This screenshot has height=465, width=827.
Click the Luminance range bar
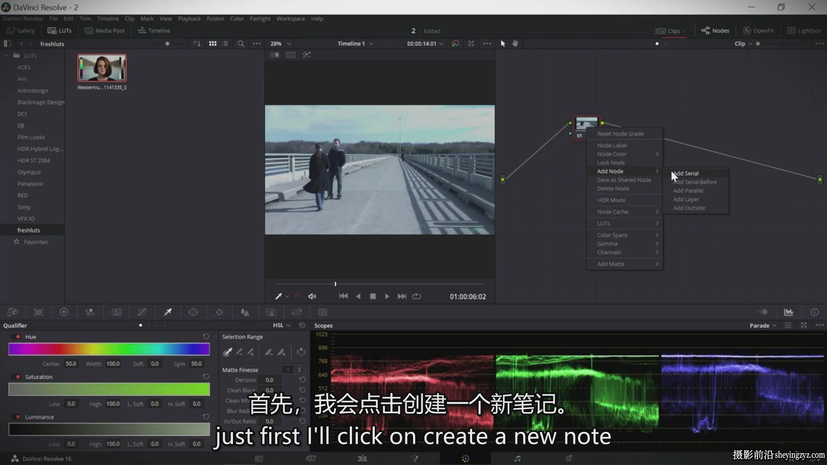[x=109, y=429]
